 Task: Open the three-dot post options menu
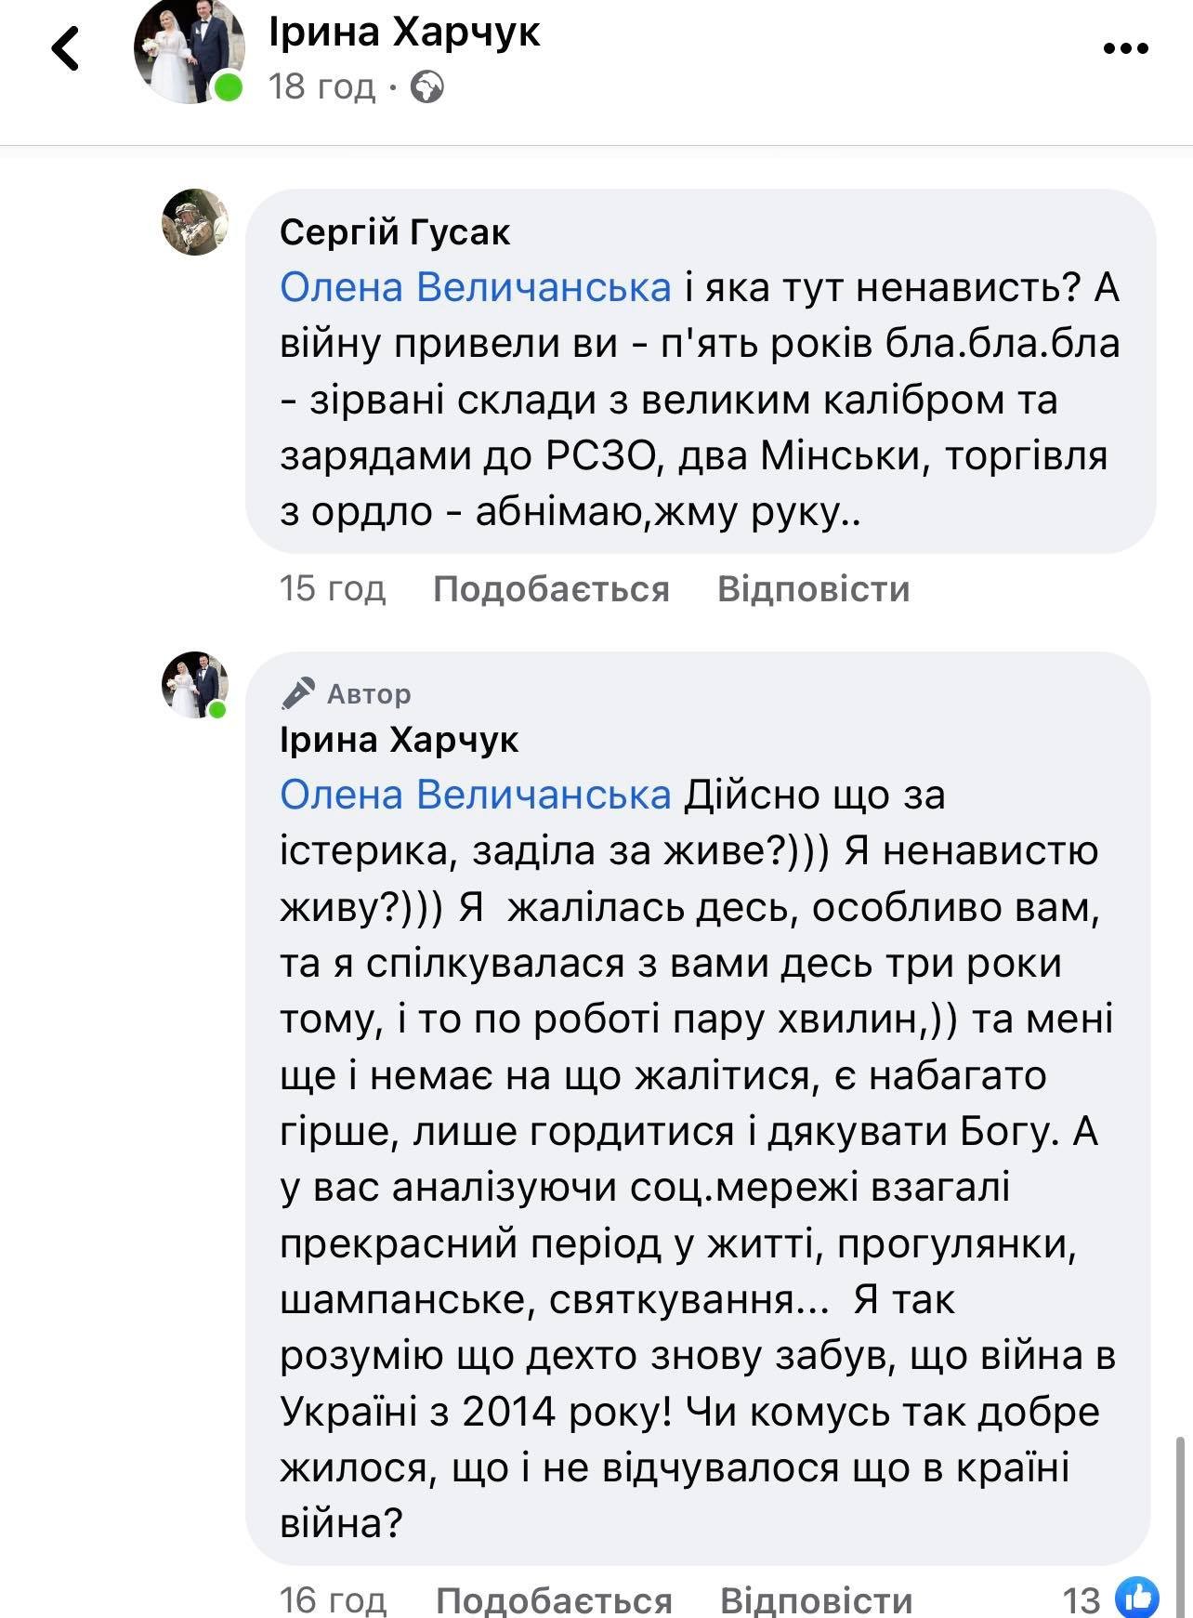[x=1126, y=48]
